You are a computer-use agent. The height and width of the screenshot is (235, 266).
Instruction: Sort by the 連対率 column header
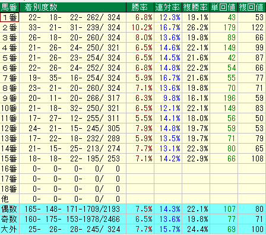coord(168,7)
